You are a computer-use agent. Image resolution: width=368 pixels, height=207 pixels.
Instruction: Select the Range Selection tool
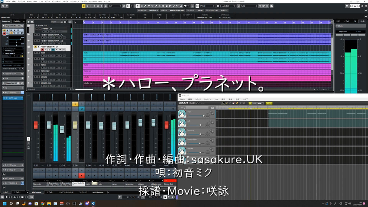[x=141, y=6]
